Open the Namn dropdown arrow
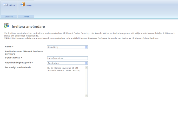 pyautogui.click(x=86, y=47)
